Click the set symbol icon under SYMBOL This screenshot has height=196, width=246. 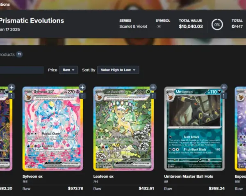click(159, 27)
